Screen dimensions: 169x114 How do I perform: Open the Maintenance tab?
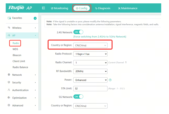click(x=128, y=8)
